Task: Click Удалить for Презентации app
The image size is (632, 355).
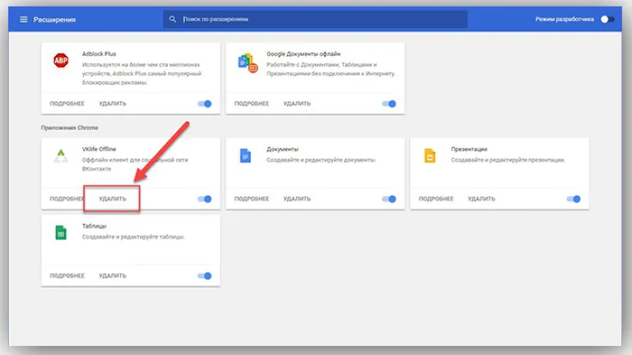Action: 481,199
